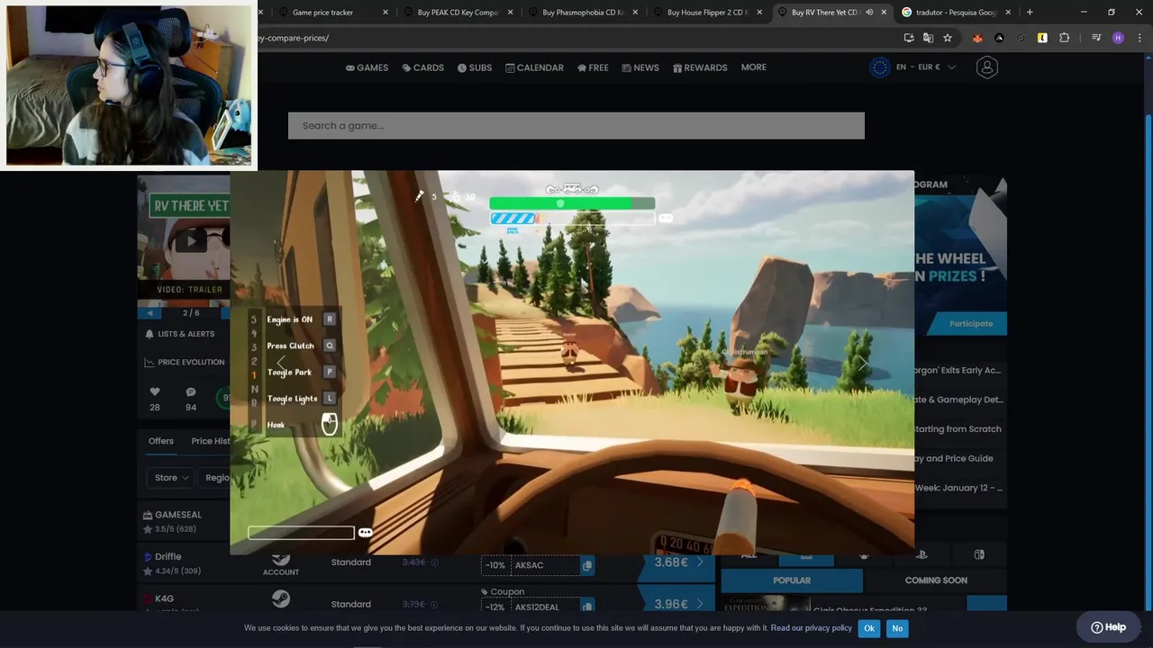Image resolution: width=1153 pixels, height=648 pixels.
Task: Copy the AKSAC coupon code
Action: (x=586, y=565)
